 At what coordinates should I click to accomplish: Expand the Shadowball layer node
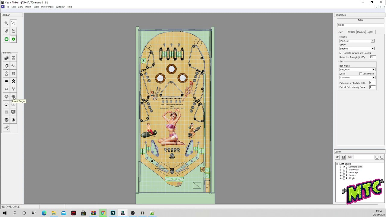click(x=340, y=170)
